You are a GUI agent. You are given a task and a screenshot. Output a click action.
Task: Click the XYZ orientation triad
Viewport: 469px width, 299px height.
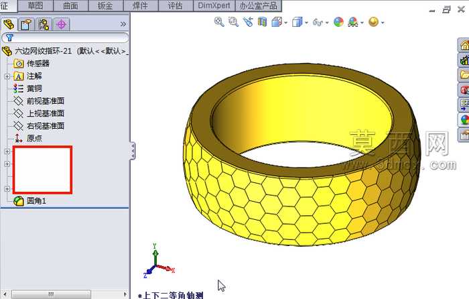[158, 261]
